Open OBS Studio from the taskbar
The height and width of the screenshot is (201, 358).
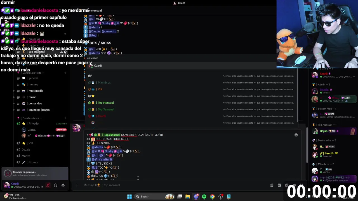(221, 197)
